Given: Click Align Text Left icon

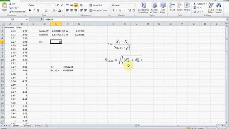Looking at the screenshot, I should point(67,10).
